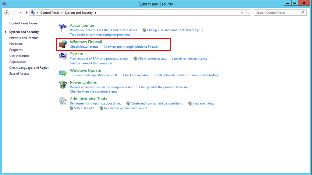Refresh the Control Panel view

(248, 13)
